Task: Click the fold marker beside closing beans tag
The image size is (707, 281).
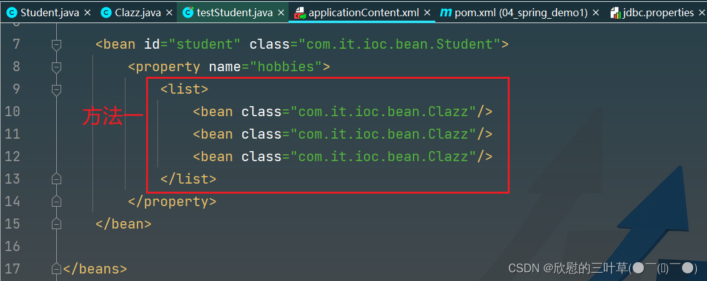Action: click(x=57, y=269)
